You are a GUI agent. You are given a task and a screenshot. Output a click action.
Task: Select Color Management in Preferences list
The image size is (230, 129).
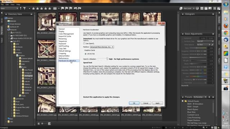[66, 34]
